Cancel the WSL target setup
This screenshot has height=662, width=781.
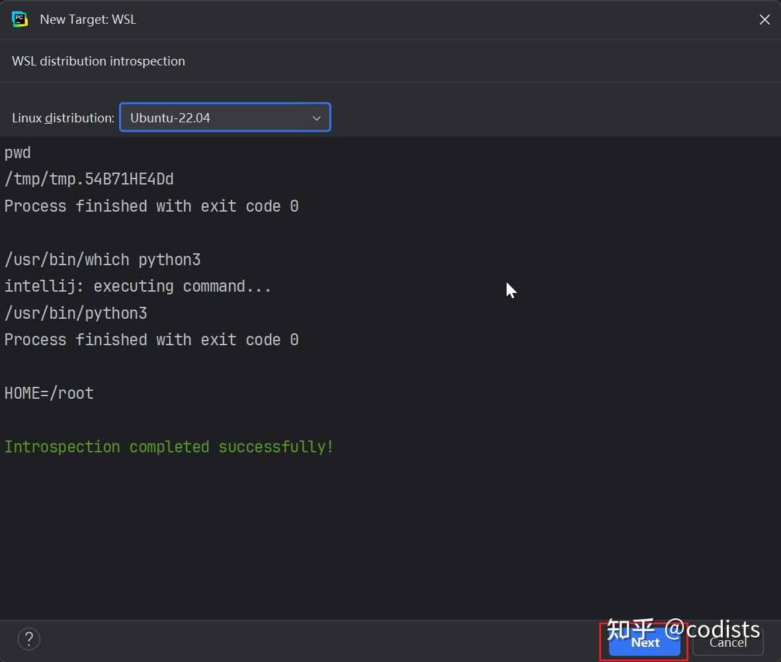point(727,641)
